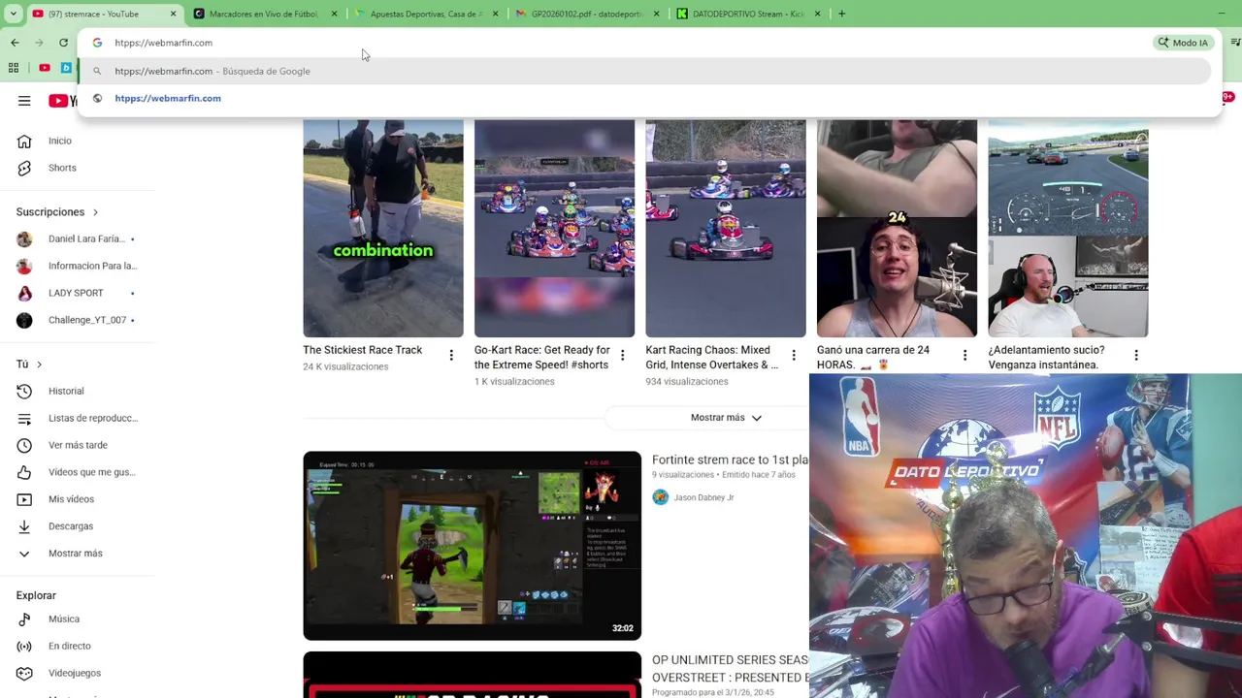
Task: Open LADY SPORT channel
Action: [x=77, y=293]
